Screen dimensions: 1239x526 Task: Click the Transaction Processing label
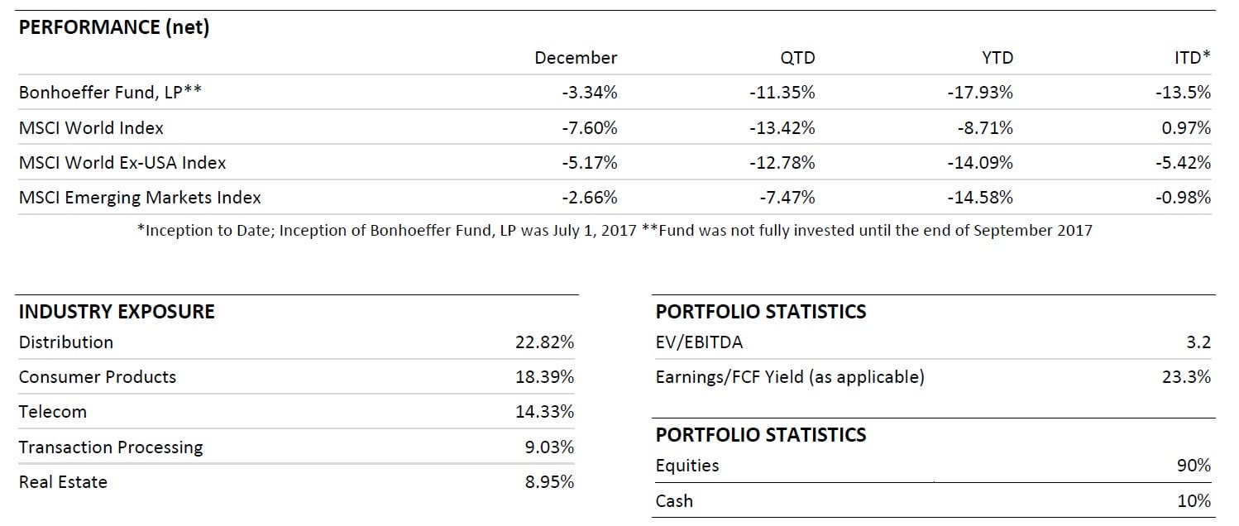(x=111, y=447)
